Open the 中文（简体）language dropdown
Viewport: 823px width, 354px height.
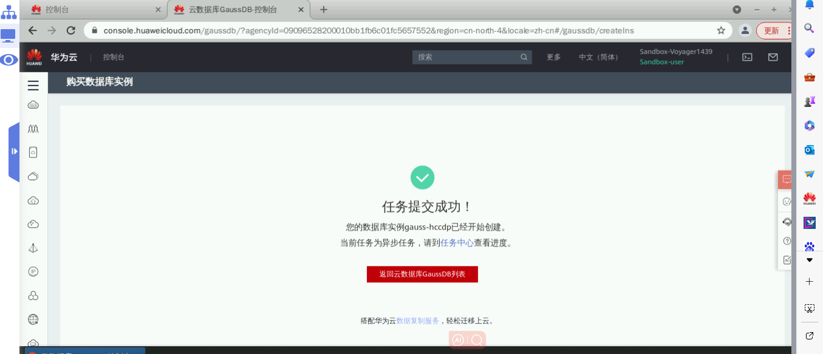click(x=600, y=57)
